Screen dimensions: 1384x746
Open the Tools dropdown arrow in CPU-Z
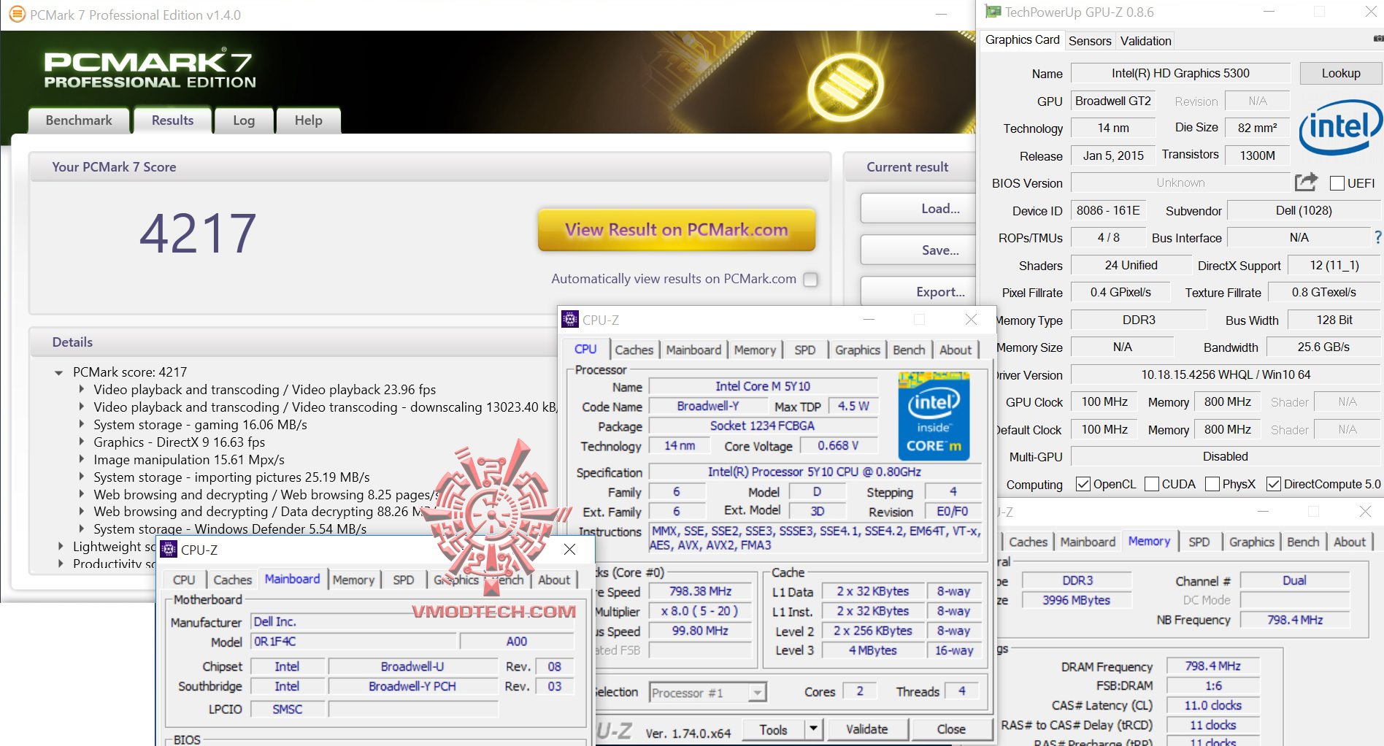pyautogui.click(x=813, y=728)
